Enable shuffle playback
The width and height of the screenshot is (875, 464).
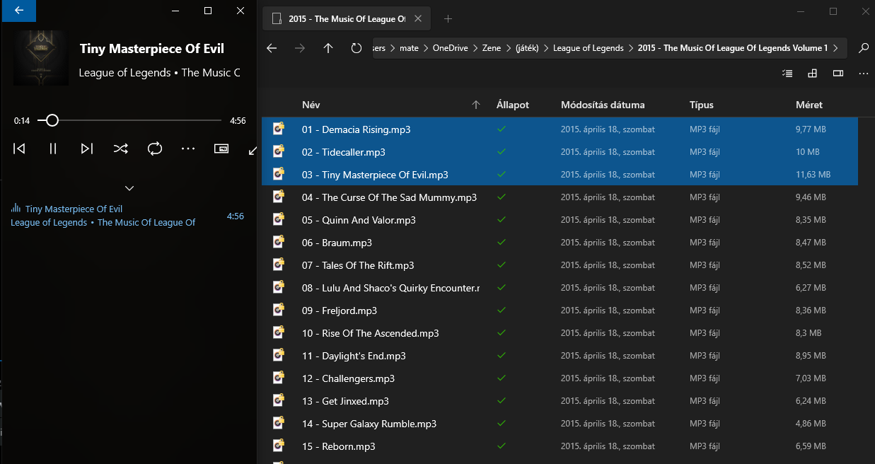tap(120, 149)
